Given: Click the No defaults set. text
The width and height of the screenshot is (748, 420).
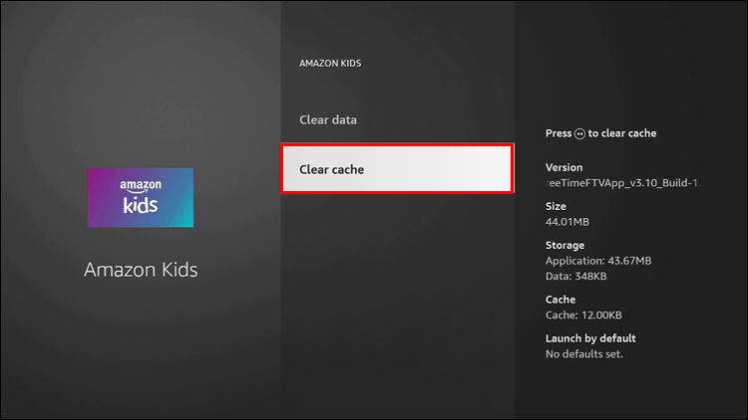Looking at the screenshot, I should (x=583, y=354).
